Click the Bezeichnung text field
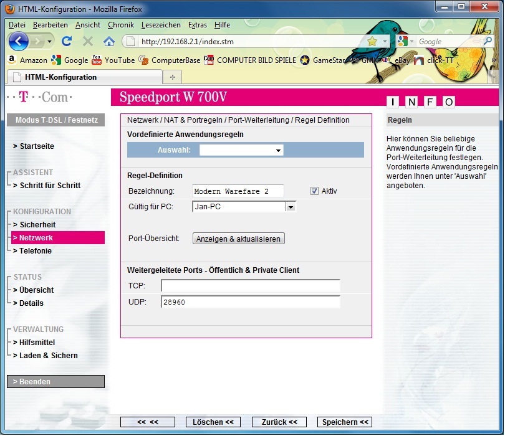 point(238,191)
